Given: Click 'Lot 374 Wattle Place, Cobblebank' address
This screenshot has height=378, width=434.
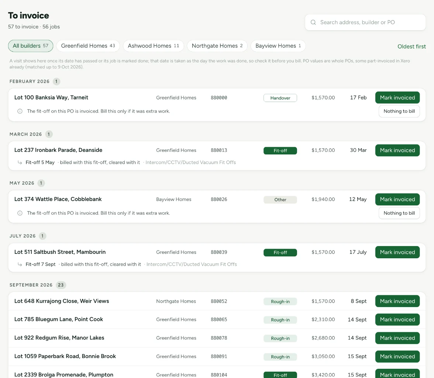Looking at the screenshot, I should click(58, 199).
